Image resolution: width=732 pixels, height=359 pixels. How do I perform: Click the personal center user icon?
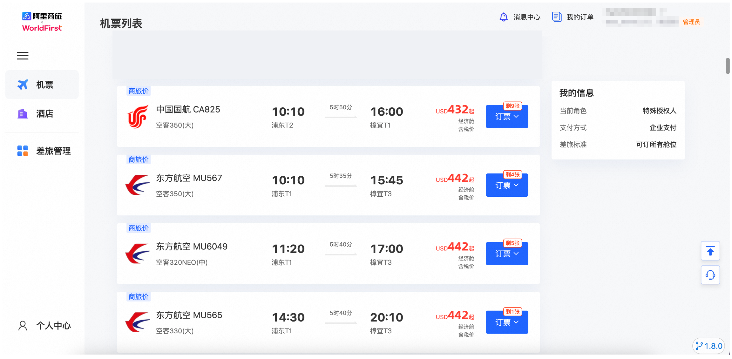[x=23, y=326]
